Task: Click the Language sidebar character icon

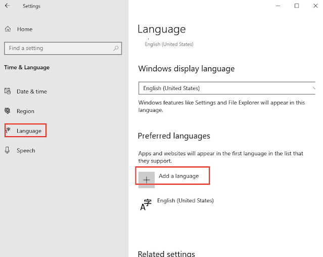Action: tap(8, 130)
